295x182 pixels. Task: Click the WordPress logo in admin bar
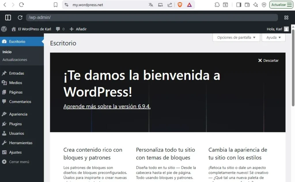[4, 29]
